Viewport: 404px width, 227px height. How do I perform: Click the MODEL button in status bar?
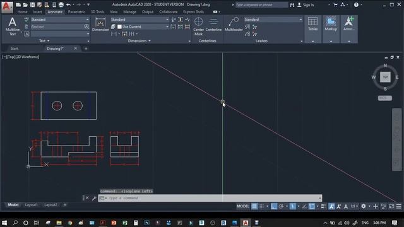click(x=243, y=206)
